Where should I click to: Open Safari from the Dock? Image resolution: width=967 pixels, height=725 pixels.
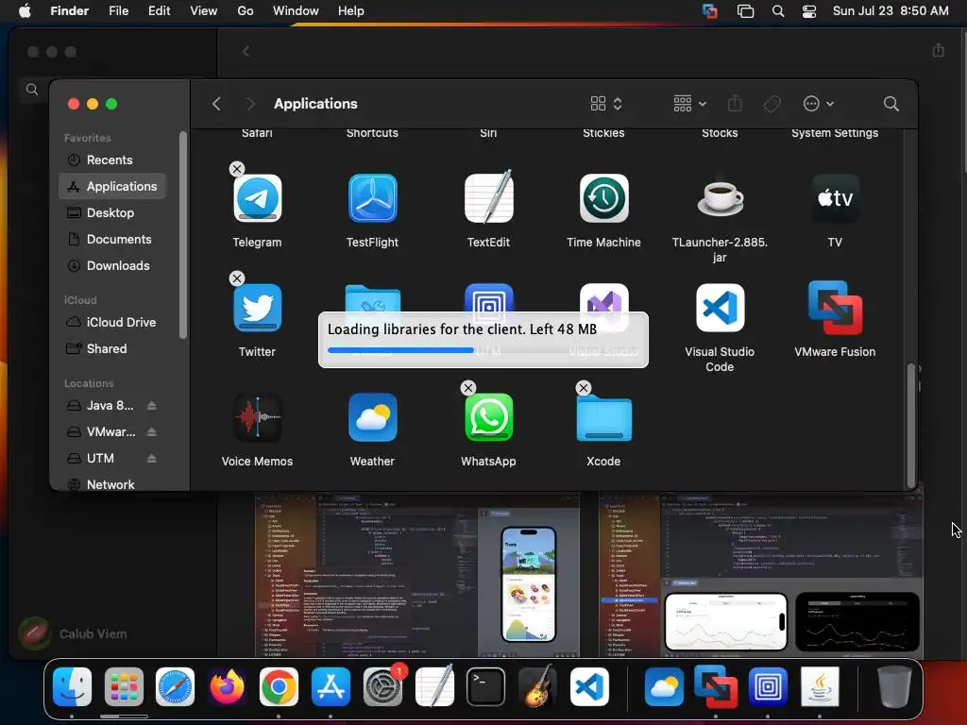coord(175,687)
